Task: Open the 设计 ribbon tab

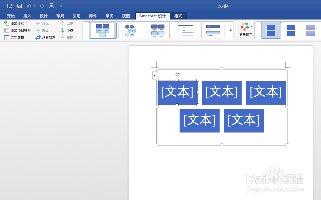Action: (44, 16)
